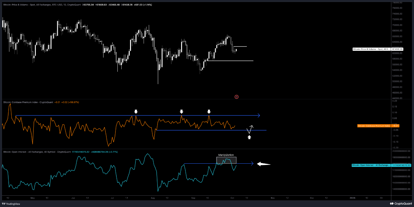414x207 pixels.
Task: Select the zigzag arrow drawing near the lower band
Action: (249, 129)
